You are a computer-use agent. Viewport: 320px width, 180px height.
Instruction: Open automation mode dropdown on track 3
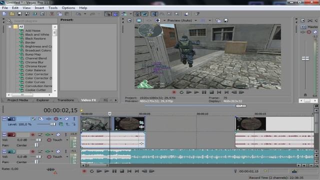pos(67,156)
